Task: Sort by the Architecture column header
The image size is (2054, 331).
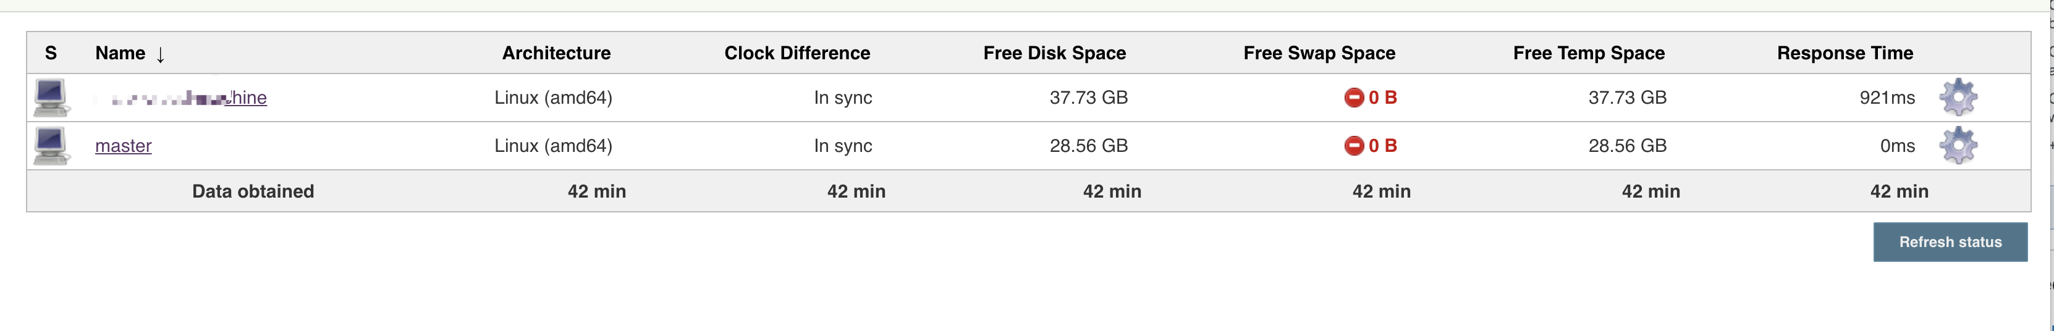Action: pos(556,54)
